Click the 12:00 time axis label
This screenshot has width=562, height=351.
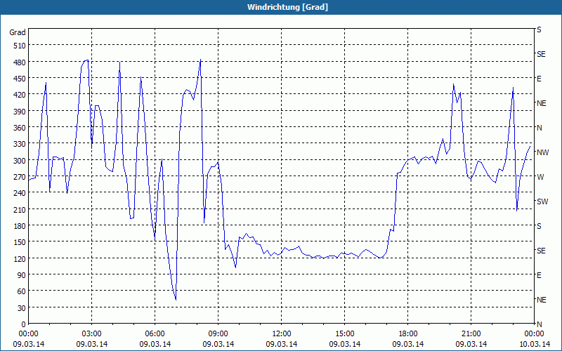click(x=282, y=334)
